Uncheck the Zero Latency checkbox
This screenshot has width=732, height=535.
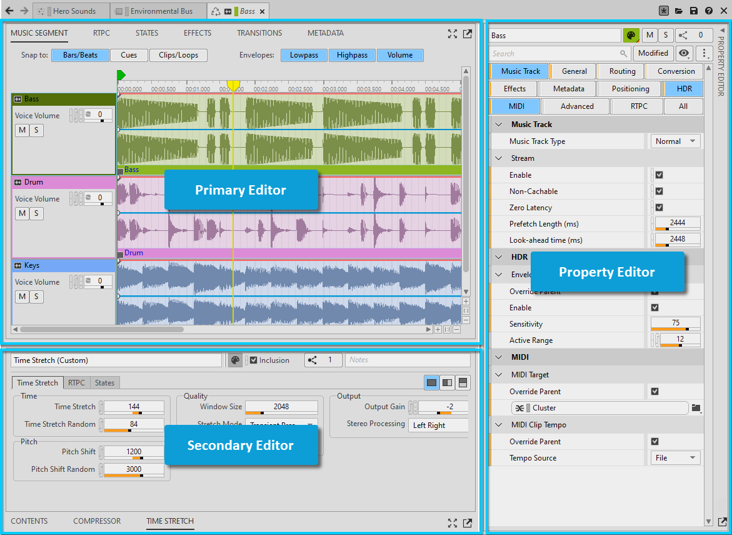[x=659, y=208]
